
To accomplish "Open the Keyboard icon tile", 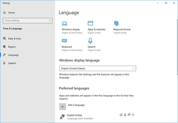I will coord(64,40).
